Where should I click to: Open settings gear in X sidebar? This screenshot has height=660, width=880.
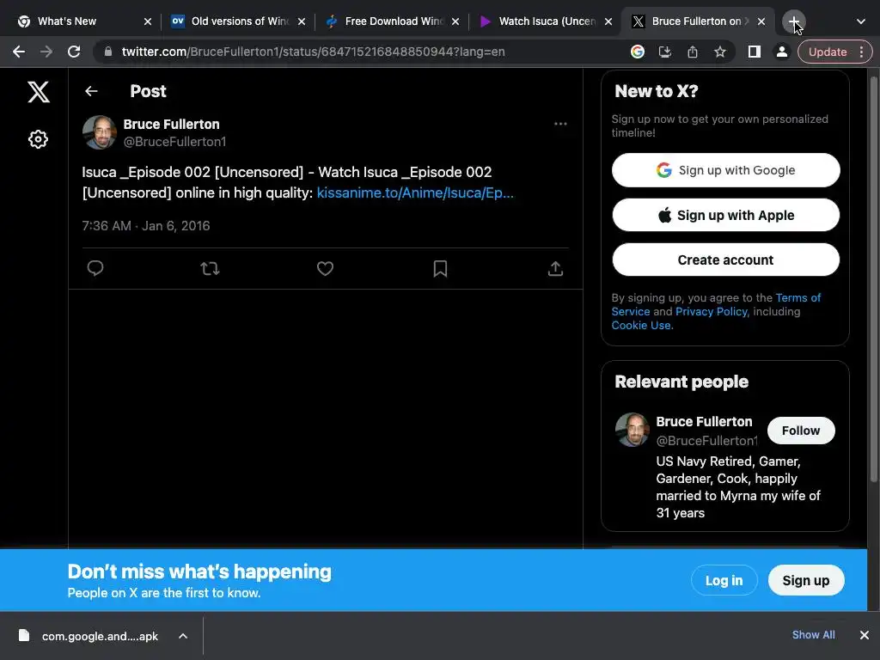click(x=38, y=139)
